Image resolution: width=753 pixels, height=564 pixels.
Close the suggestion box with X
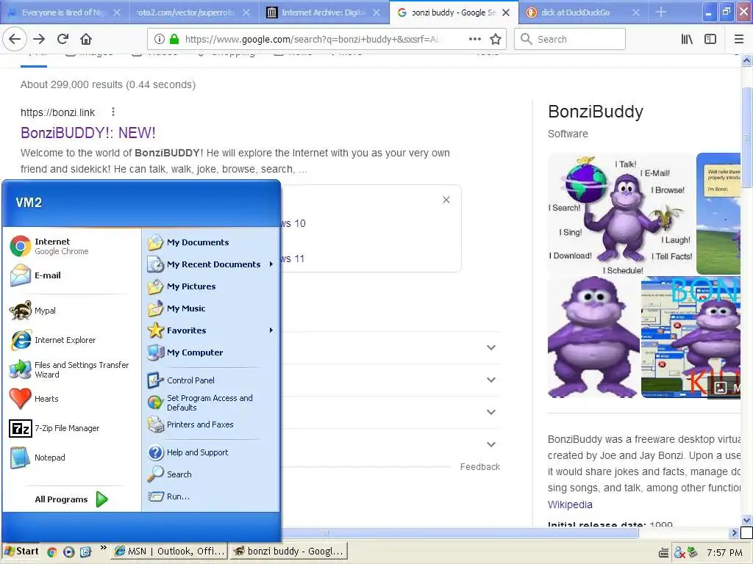(x=446, y=200)
